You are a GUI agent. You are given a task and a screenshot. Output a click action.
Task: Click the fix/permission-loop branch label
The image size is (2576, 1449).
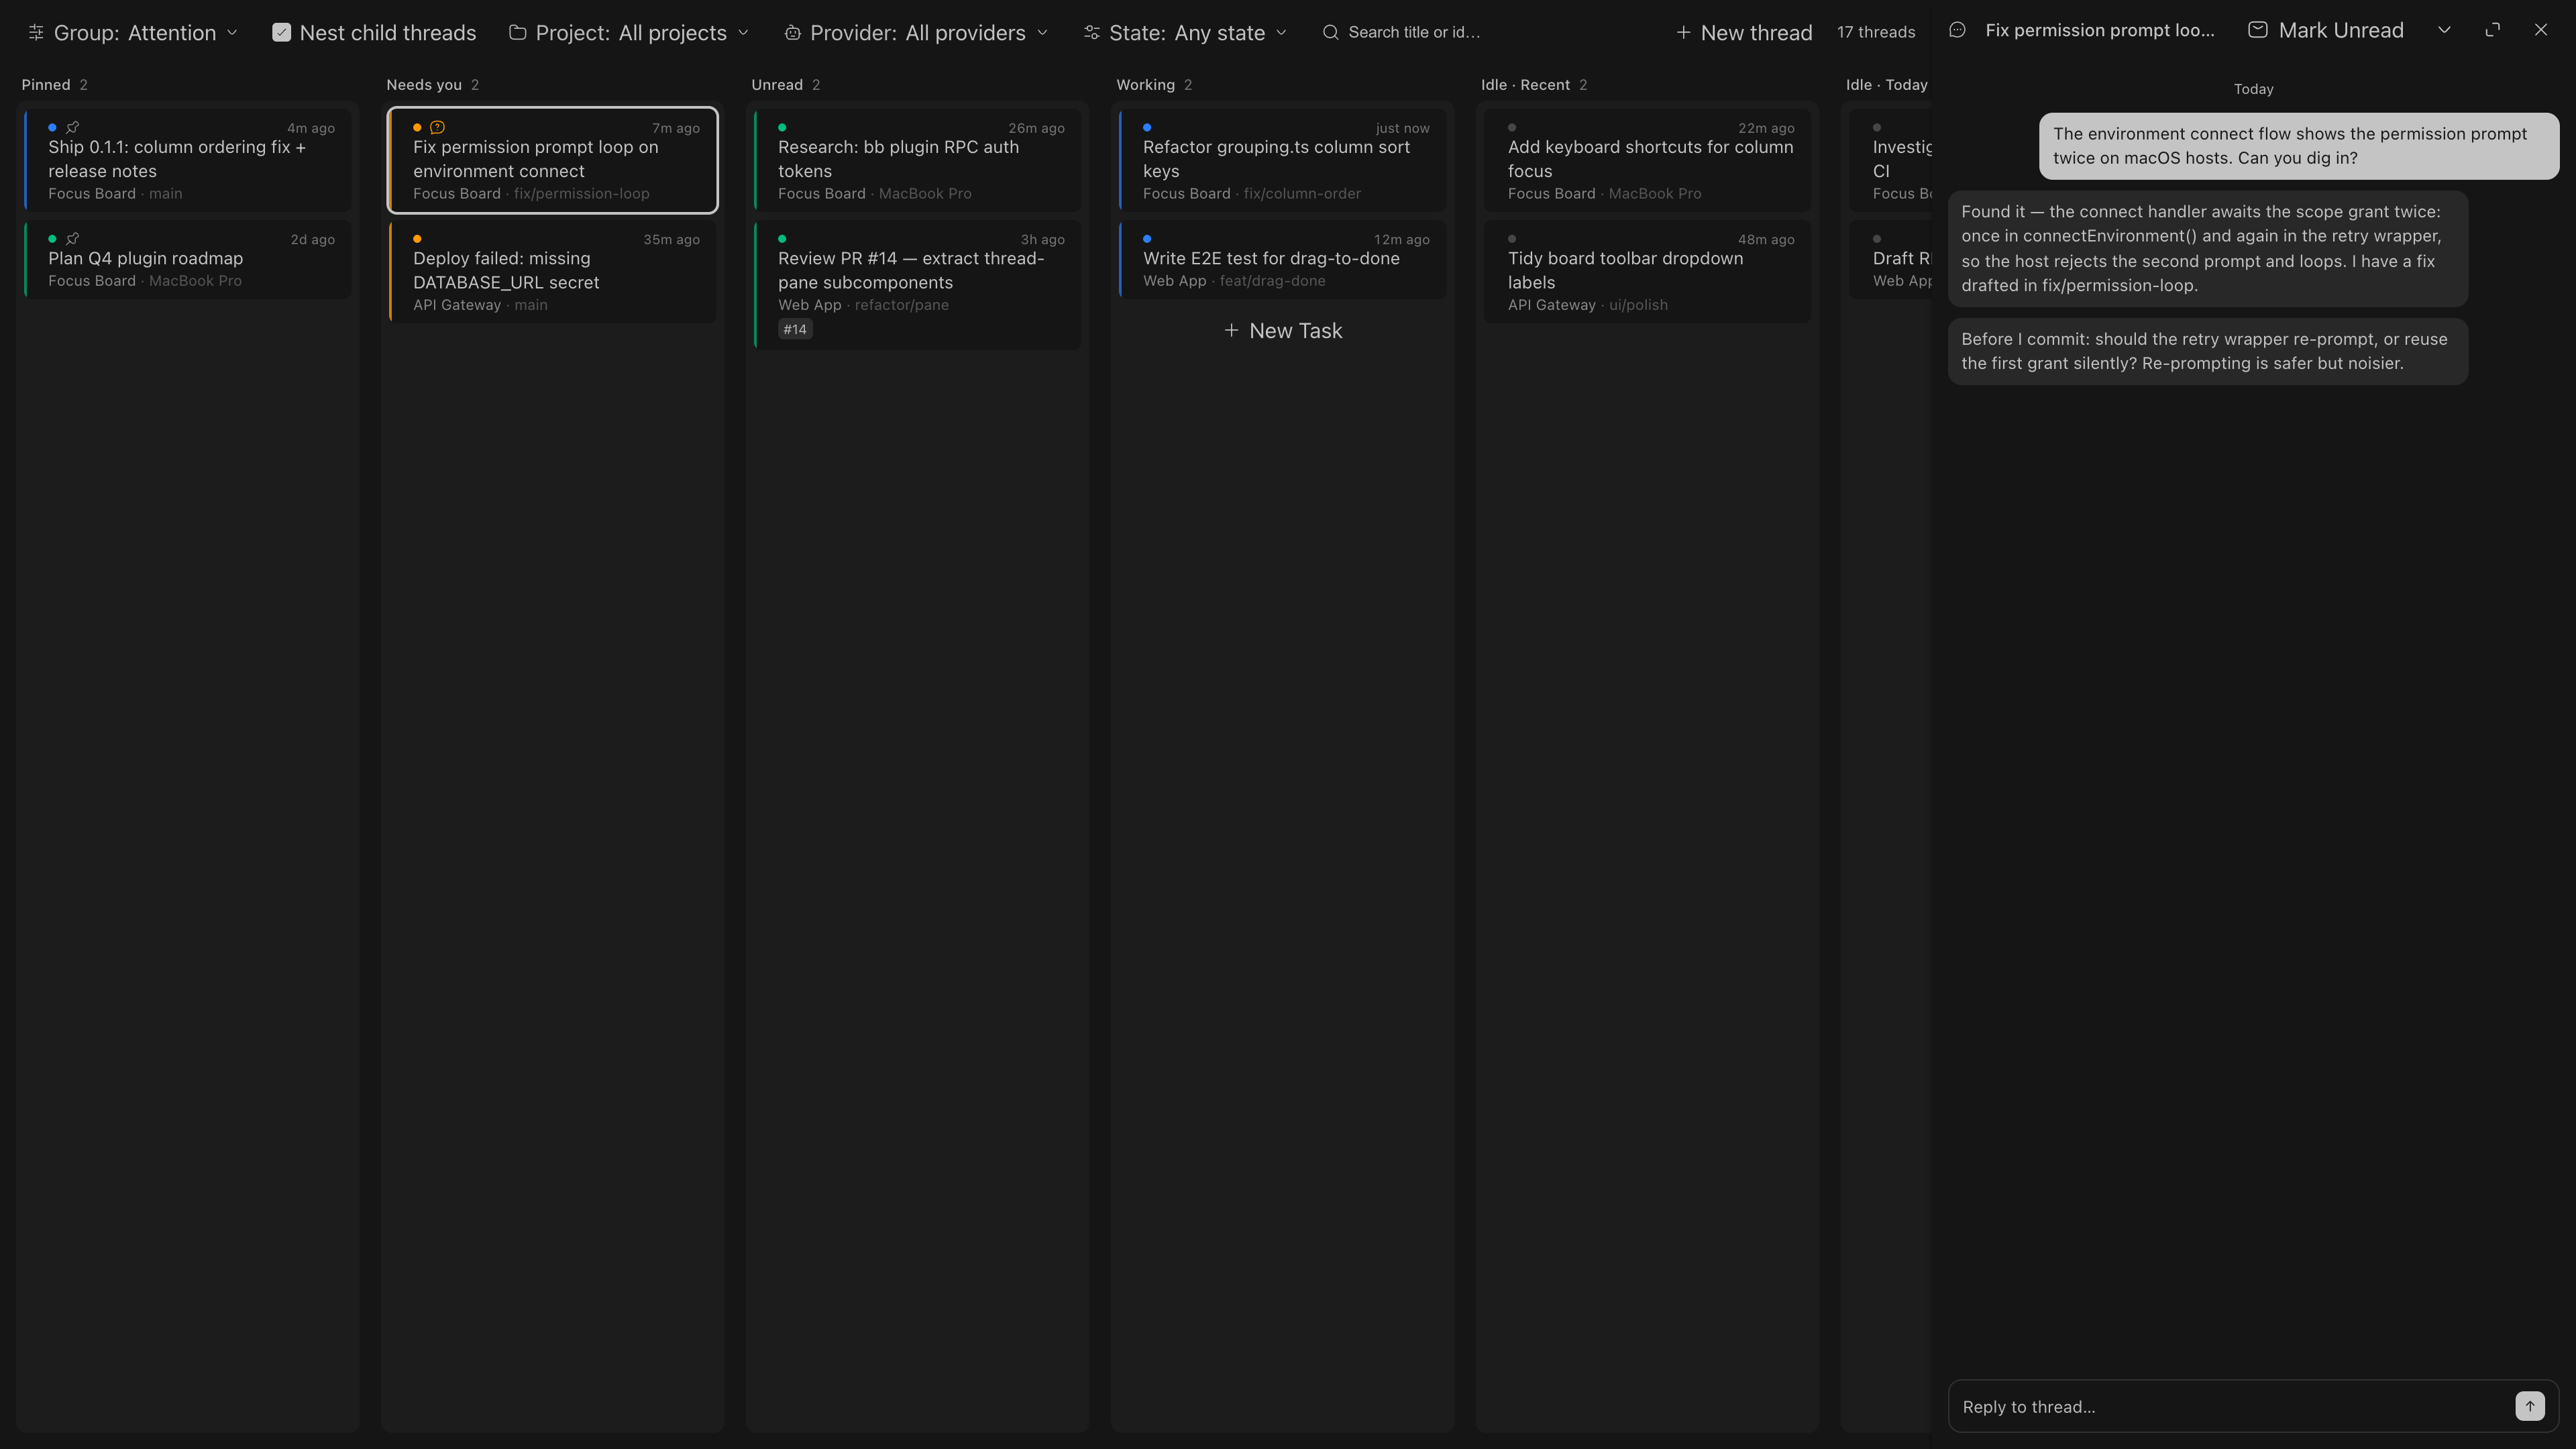coord(581,193)
